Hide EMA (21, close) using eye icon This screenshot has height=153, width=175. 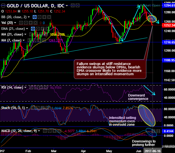coord(33,29)
